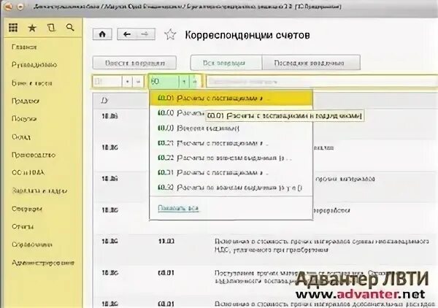Add Корреспонденции счетов to favorites star

[x=170, y=34]
